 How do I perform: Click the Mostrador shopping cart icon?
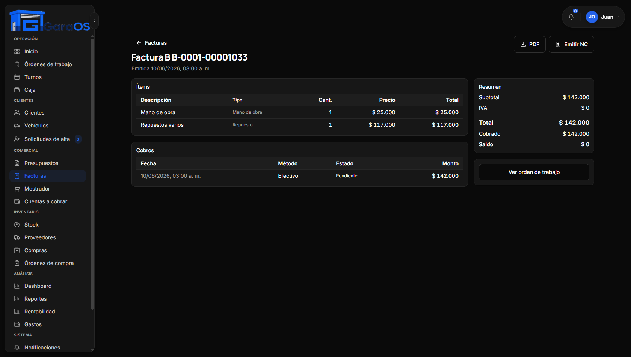click(x=17, y=189)
